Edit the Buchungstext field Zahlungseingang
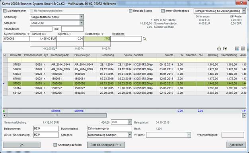The image size is (249, 153). [x=109, y=128]
